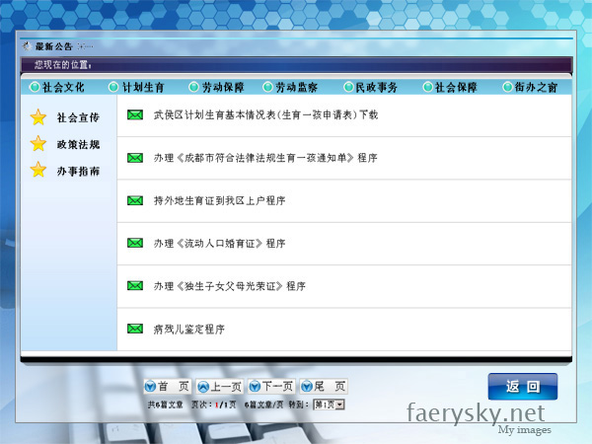This screenshot has height=444, width=592.
Task: Select the 计划生育 radio bullet tab
Action: pos(113,87)
